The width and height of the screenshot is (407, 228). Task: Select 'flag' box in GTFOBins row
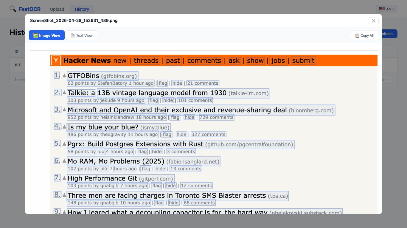click(163, 83)
